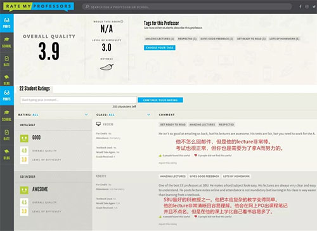Open the Blog sidebar icon beside the 4.0 score

tap(7, 154)
